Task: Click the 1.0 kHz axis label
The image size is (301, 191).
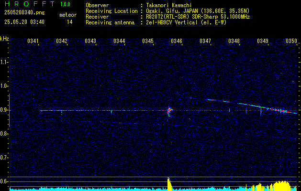Action: coord(3,86)
